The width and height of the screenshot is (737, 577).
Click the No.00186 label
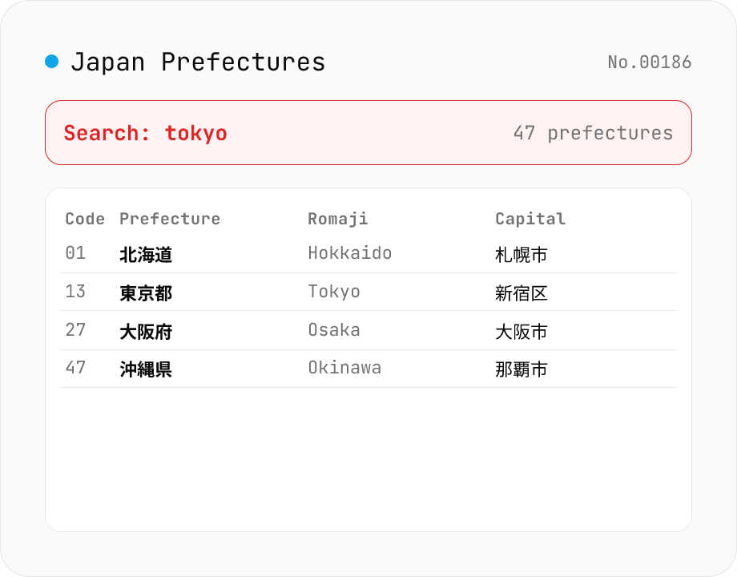649,62
